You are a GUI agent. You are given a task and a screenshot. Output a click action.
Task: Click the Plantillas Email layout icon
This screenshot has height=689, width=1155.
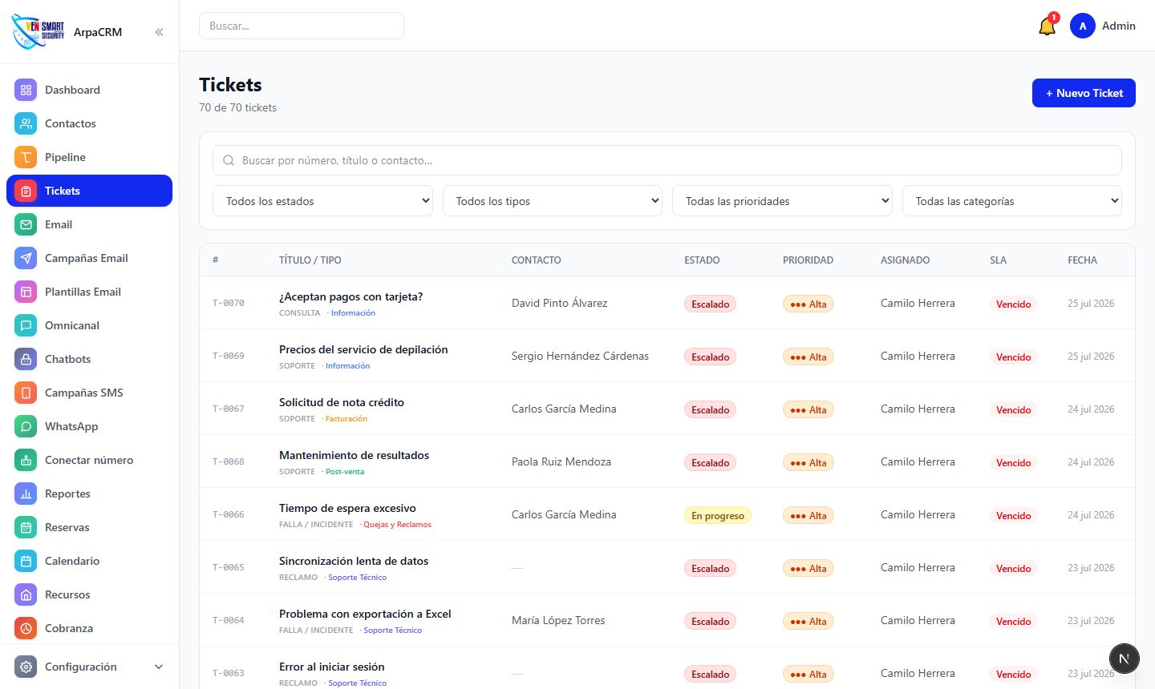[x=26, y=292]
